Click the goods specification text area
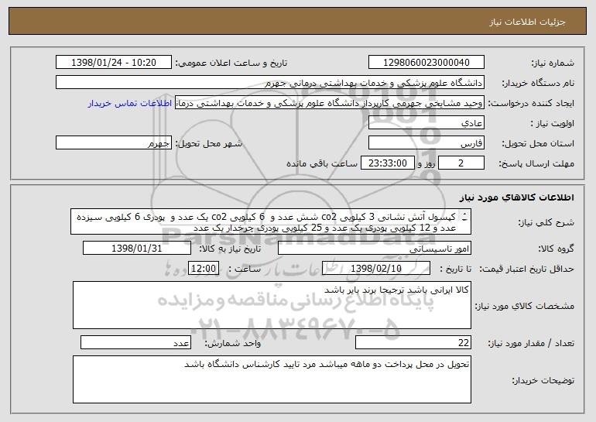The height and width of the screenshot is (422, 596). pyautogui.click(x=272, y=305)
